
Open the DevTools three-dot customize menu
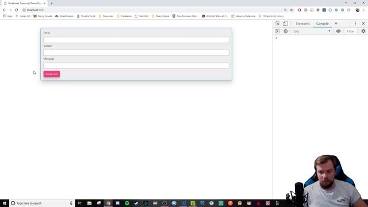[355, 24]
